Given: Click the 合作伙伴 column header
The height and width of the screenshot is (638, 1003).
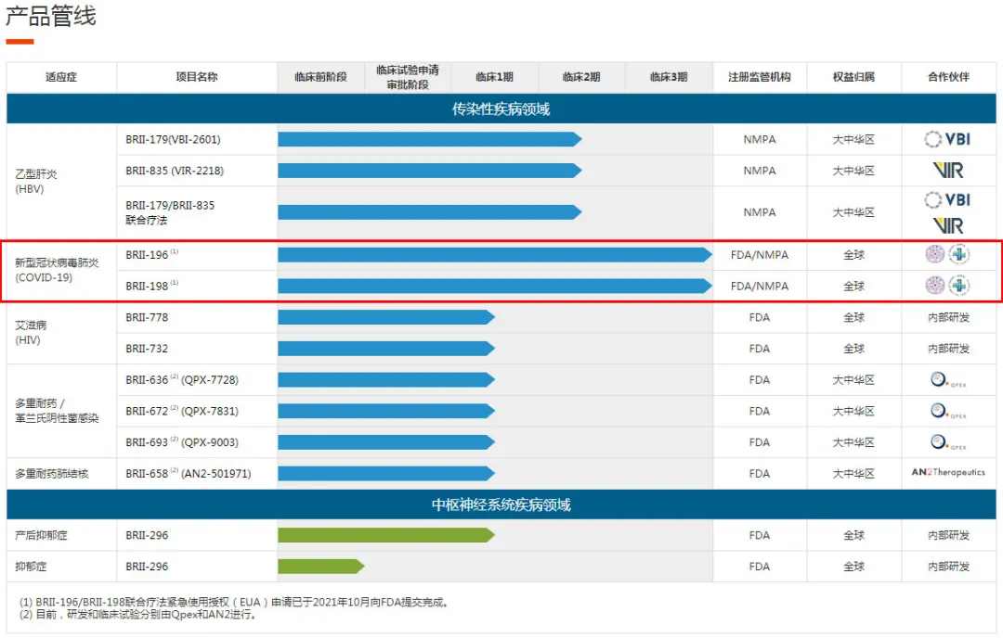Looking at the screenshot, I should [x=948, y=77].
